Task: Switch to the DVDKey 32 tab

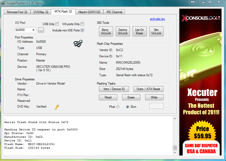Action: [41, 12]
